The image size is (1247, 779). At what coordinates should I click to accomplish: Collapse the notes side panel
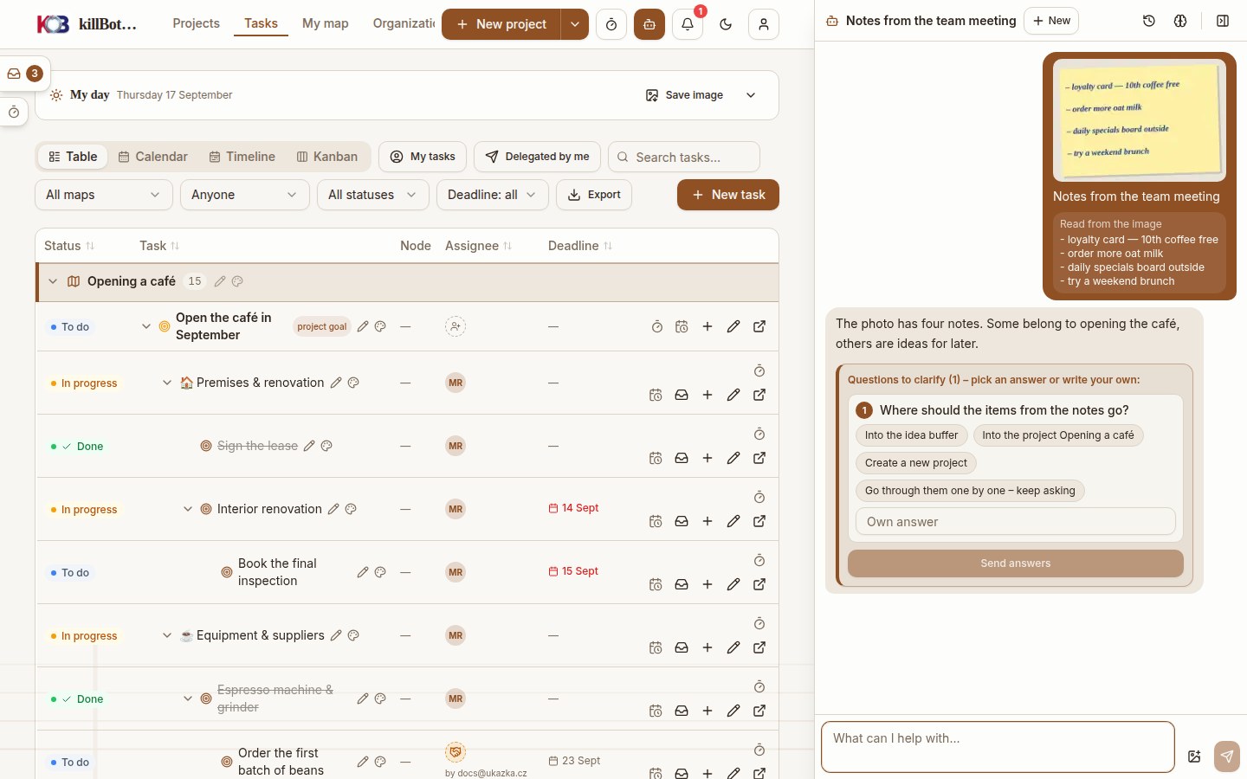click(1223, 21)
